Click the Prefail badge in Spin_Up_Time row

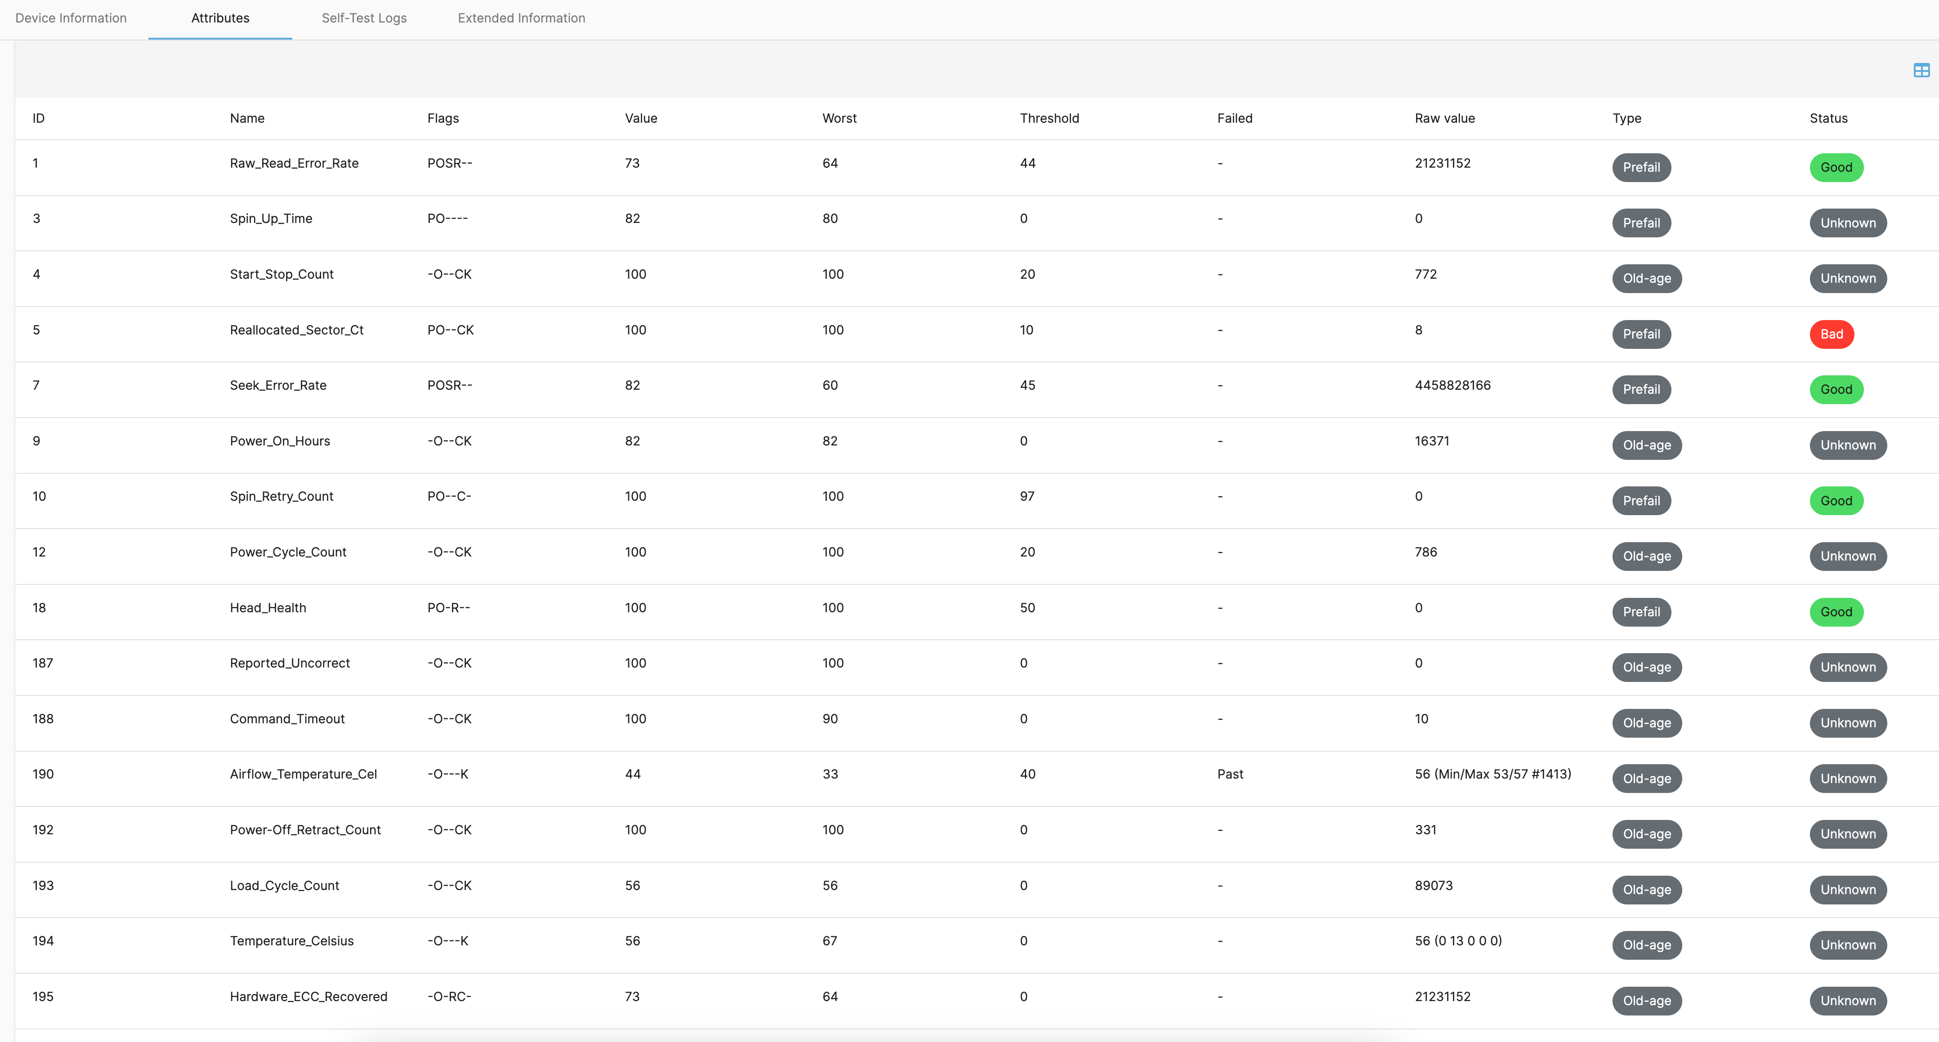click(1641, 223)
